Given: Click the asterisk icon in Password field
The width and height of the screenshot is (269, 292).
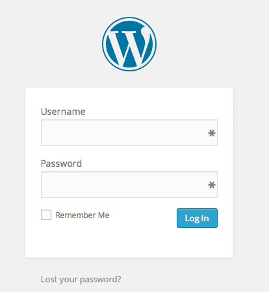Looking at the screenshot, I should pyautogui.click(x=212, y=185).
